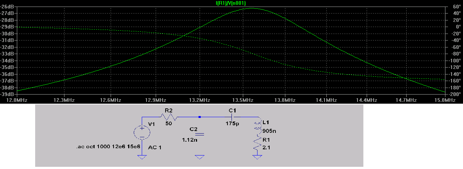
Task: Click the ground symbol below C2
Action: pos(199,157)
